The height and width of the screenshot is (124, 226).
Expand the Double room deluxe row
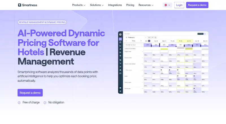click(x=142, y=64)
